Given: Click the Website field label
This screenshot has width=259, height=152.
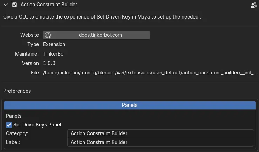Looking at the screenshot, I should 29,35.
